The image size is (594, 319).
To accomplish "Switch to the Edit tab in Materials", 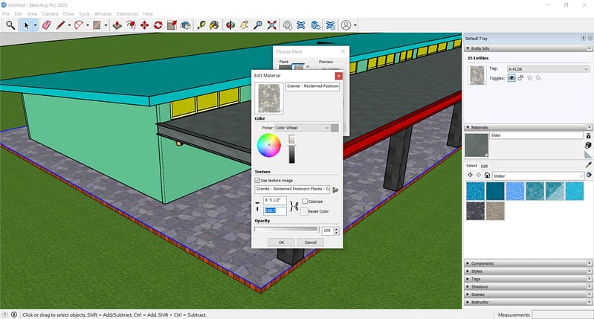I will [x=485, y=166].
